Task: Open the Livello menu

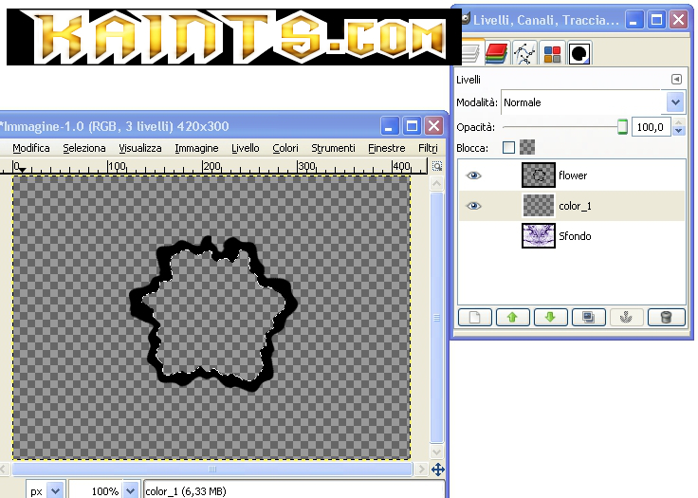Action: 245,148
